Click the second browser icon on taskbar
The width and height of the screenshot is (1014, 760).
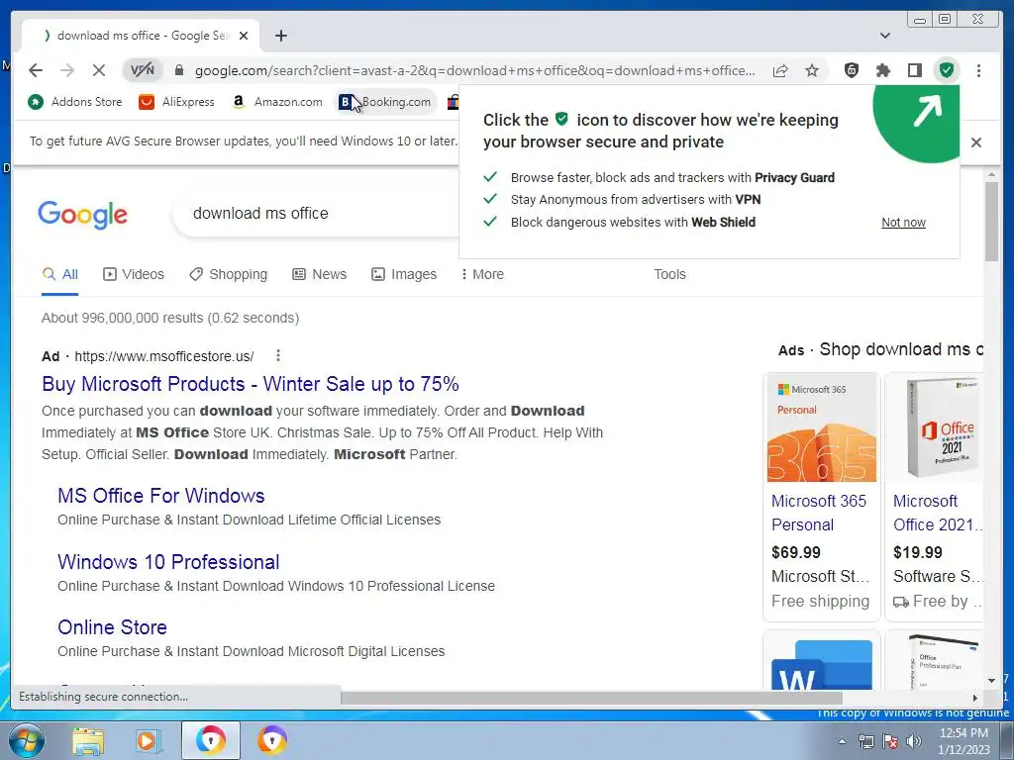pyautogui.click(x=272, y=740)
